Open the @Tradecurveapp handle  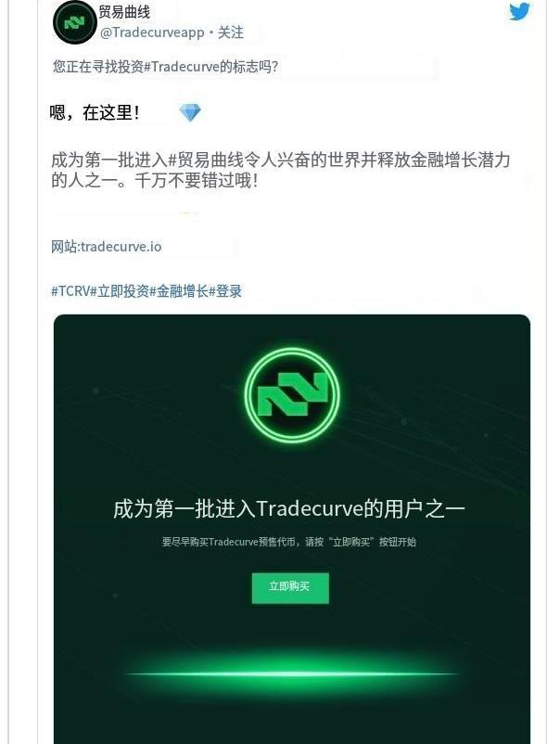(x=152, y=32)
